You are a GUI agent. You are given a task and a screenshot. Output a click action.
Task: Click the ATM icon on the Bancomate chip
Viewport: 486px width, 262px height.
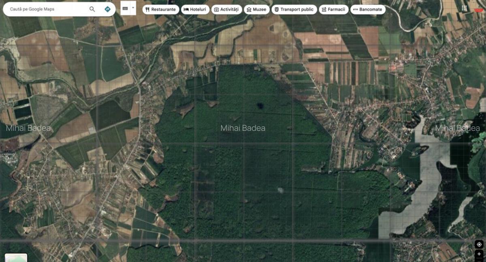click(x=355, y=9)
